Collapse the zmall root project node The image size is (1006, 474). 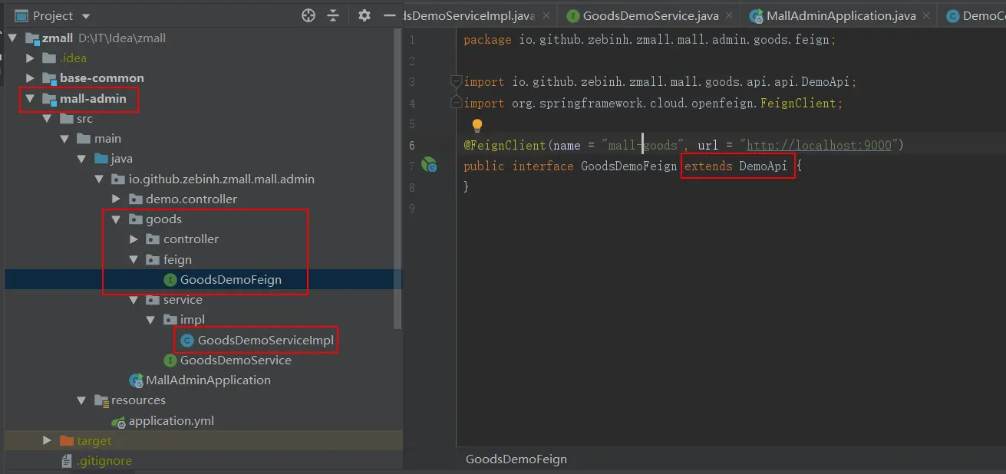12,38
